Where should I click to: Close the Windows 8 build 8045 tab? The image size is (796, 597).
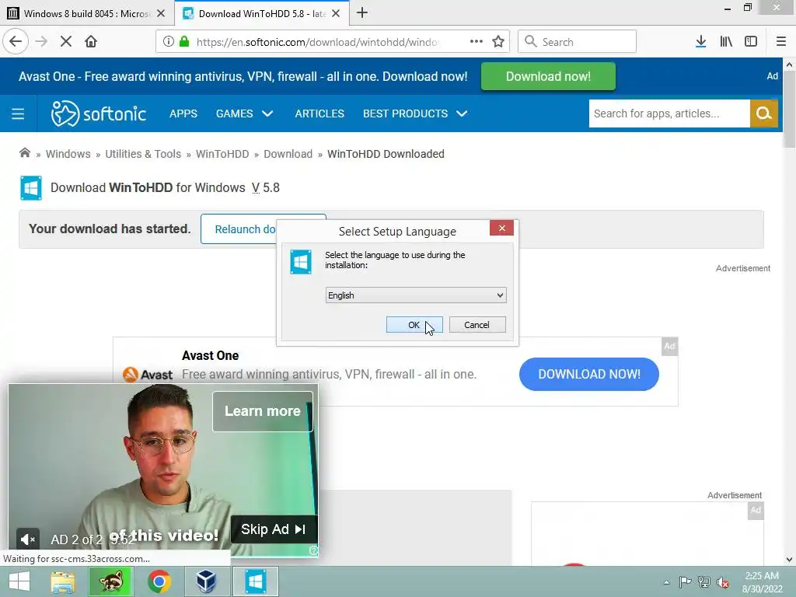click(x=161, y=13)
